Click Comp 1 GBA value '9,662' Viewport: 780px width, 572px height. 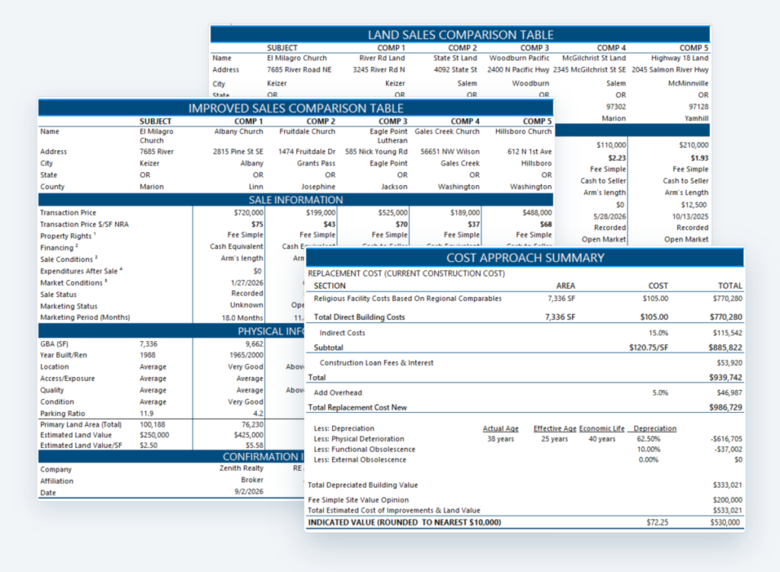coord(254,344)
